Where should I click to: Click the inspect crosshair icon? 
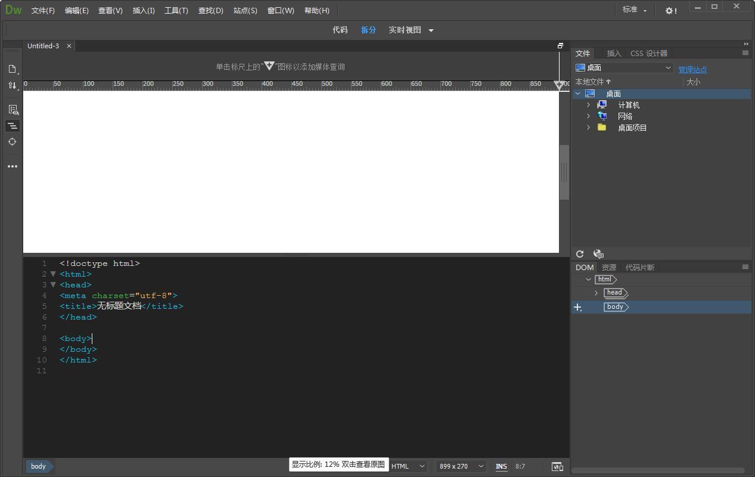(x=12, y=142)
